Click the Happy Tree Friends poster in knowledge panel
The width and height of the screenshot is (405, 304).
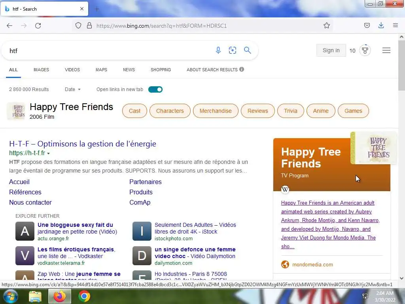point(374,148)
